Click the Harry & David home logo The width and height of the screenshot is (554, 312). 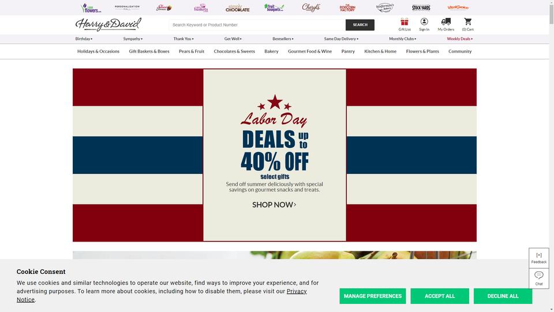click(x=108, y=24)
